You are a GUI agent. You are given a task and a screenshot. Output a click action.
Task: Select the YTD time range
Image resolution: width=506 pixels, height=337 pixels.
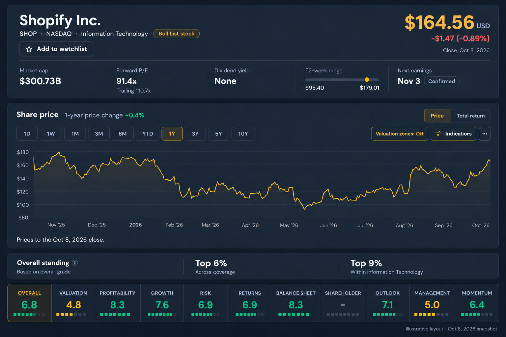point(148,134)
